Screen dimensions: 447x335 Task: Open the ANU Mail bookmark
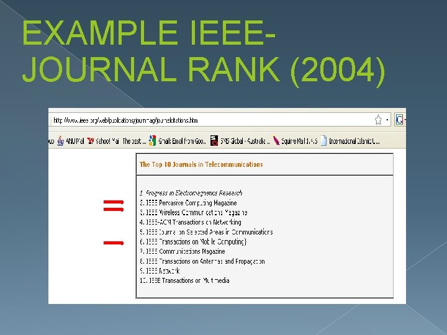(71, 141)
